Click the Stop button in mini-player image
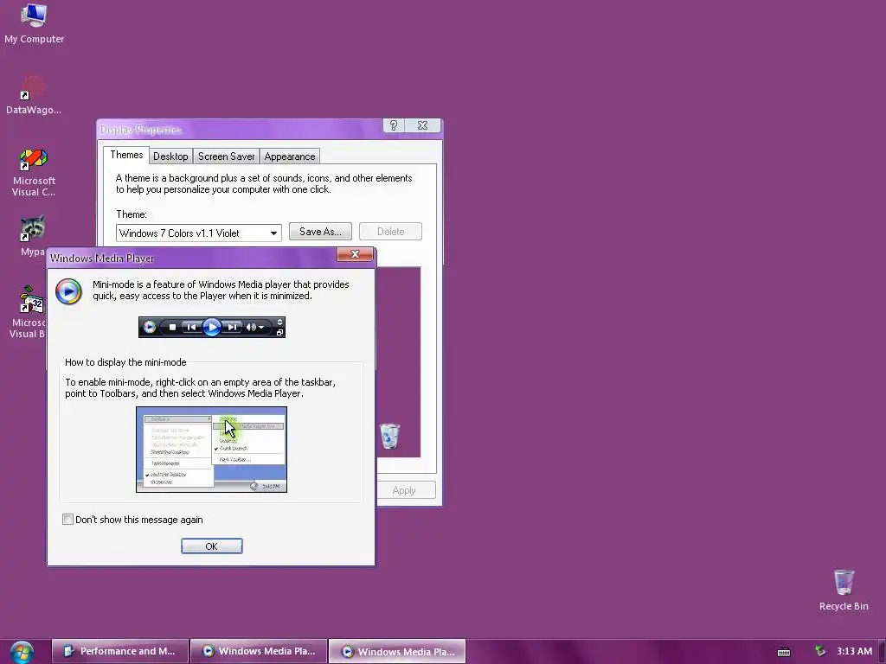The width and height of the screenshot is (886, 664). (173, 327)
